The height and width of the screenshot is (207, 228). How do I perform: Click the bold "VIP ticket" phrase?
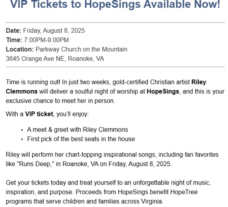point(39,114)
